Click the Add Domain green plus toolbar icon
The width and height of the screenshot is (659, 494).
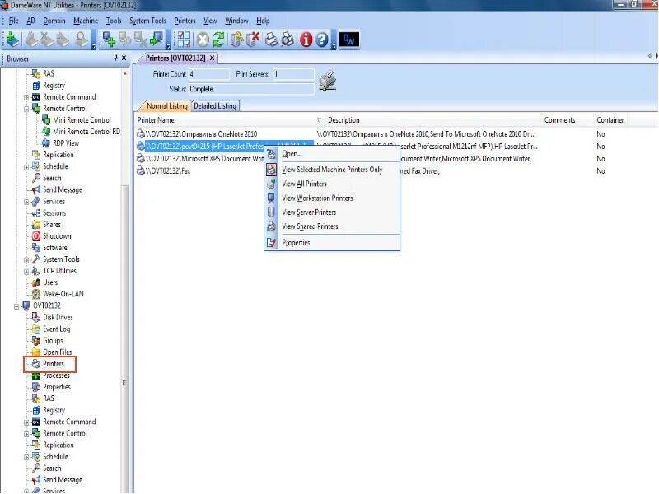[12, 39]
